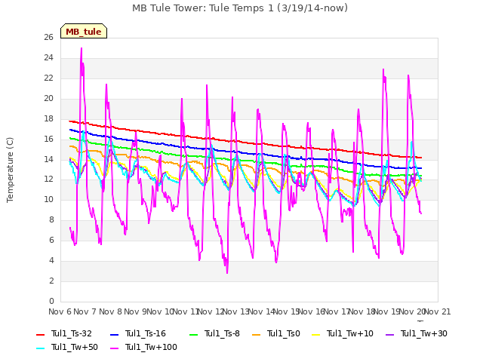Image resolution: width=483 pixels, height=362 pixels.
Task: Click the Nov 6 x-axis label
Action: 60,311
